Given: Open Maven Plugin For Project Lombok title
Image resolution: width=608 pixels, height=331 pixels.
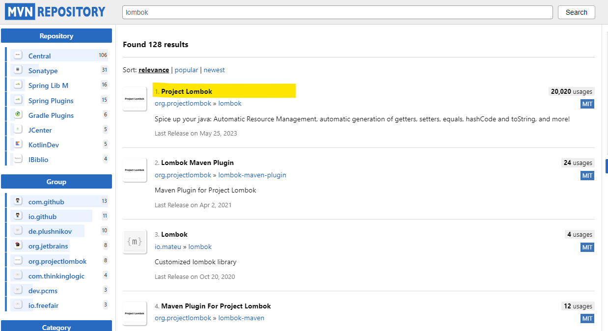Looking at the screenshot, I should pyautogui.click(x=216, y=306).
